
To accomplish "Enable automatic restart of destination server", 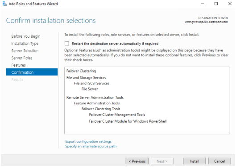I will point(67,44).
